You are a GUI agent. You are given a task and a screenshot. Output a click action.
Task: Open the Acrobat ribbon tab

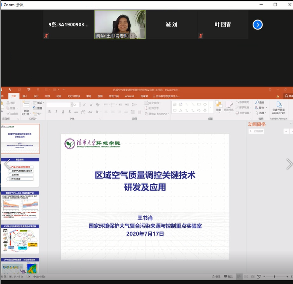coord(130,96)
